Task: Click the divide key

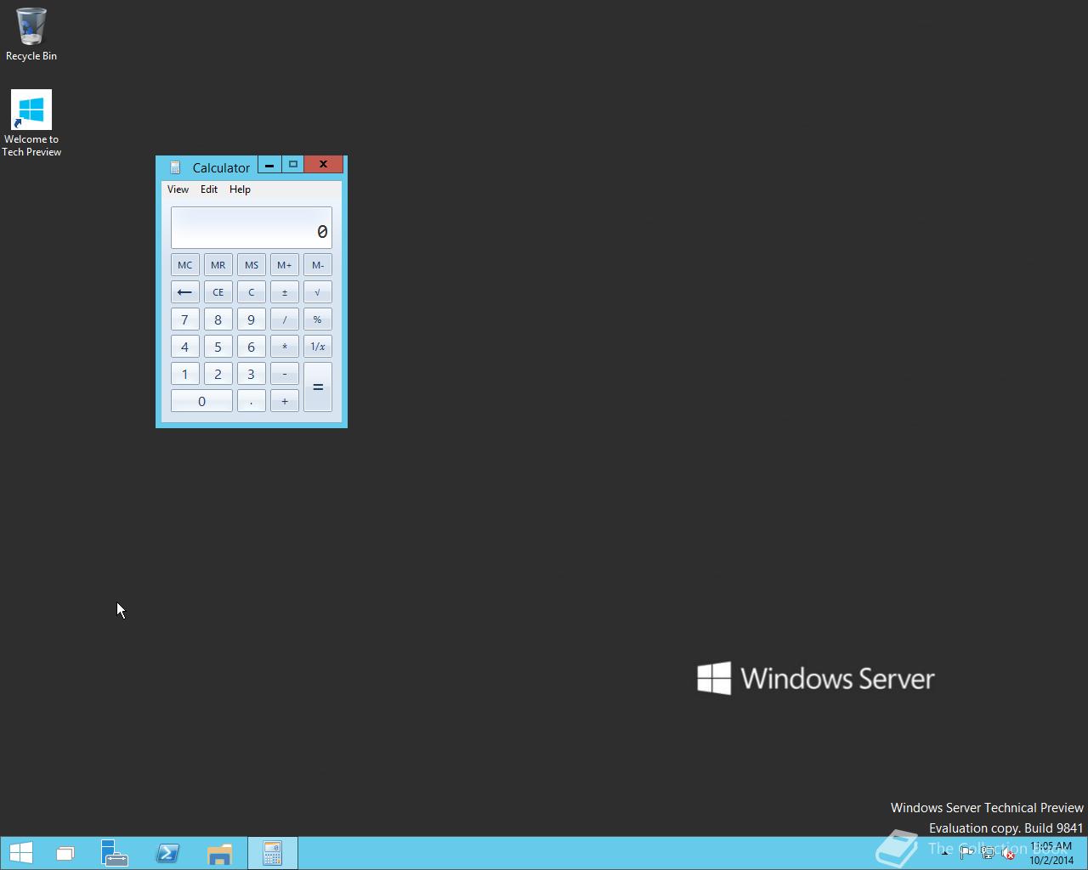Action: click(x=285, y=319)
